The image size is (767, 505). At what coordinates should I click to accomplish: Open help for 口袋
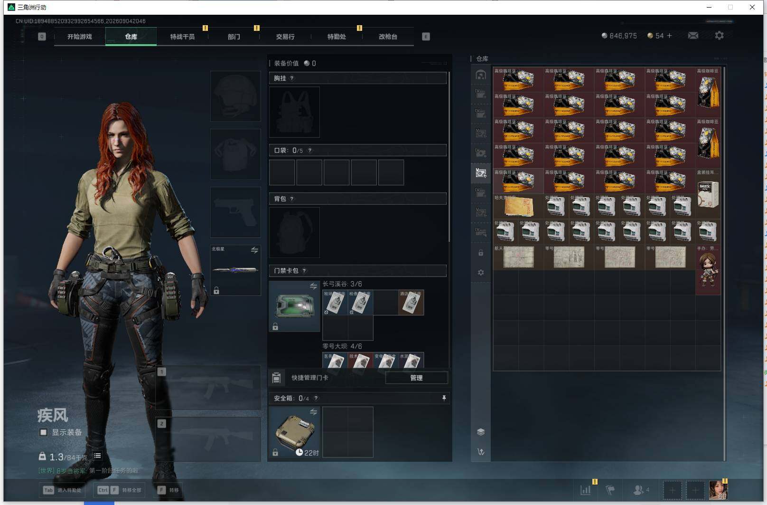309,150
